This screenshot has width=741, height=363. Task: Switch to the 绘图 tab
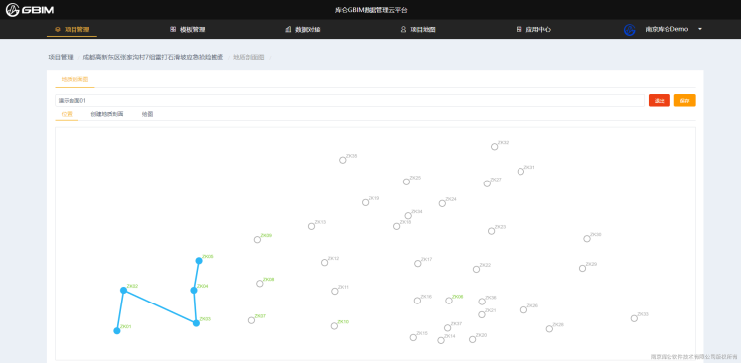(x=147, y=114)
